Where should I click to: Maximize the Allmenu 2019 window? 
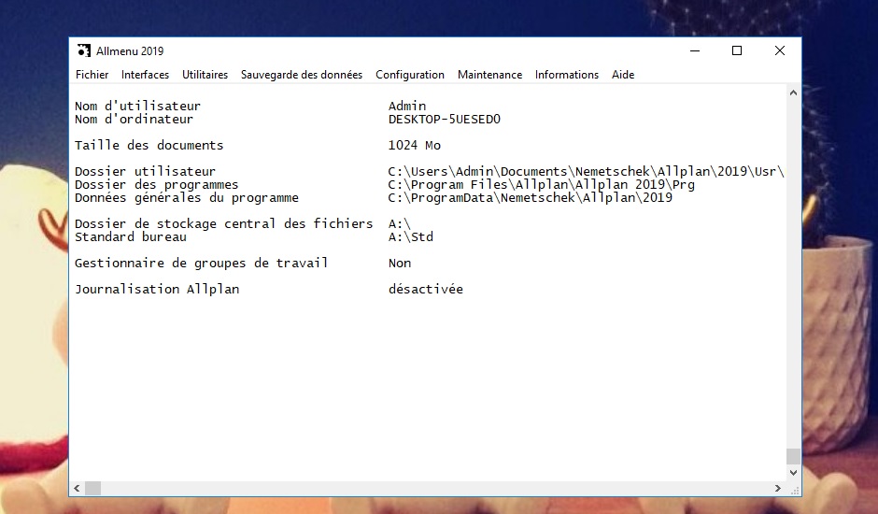(x=737, y=51)
